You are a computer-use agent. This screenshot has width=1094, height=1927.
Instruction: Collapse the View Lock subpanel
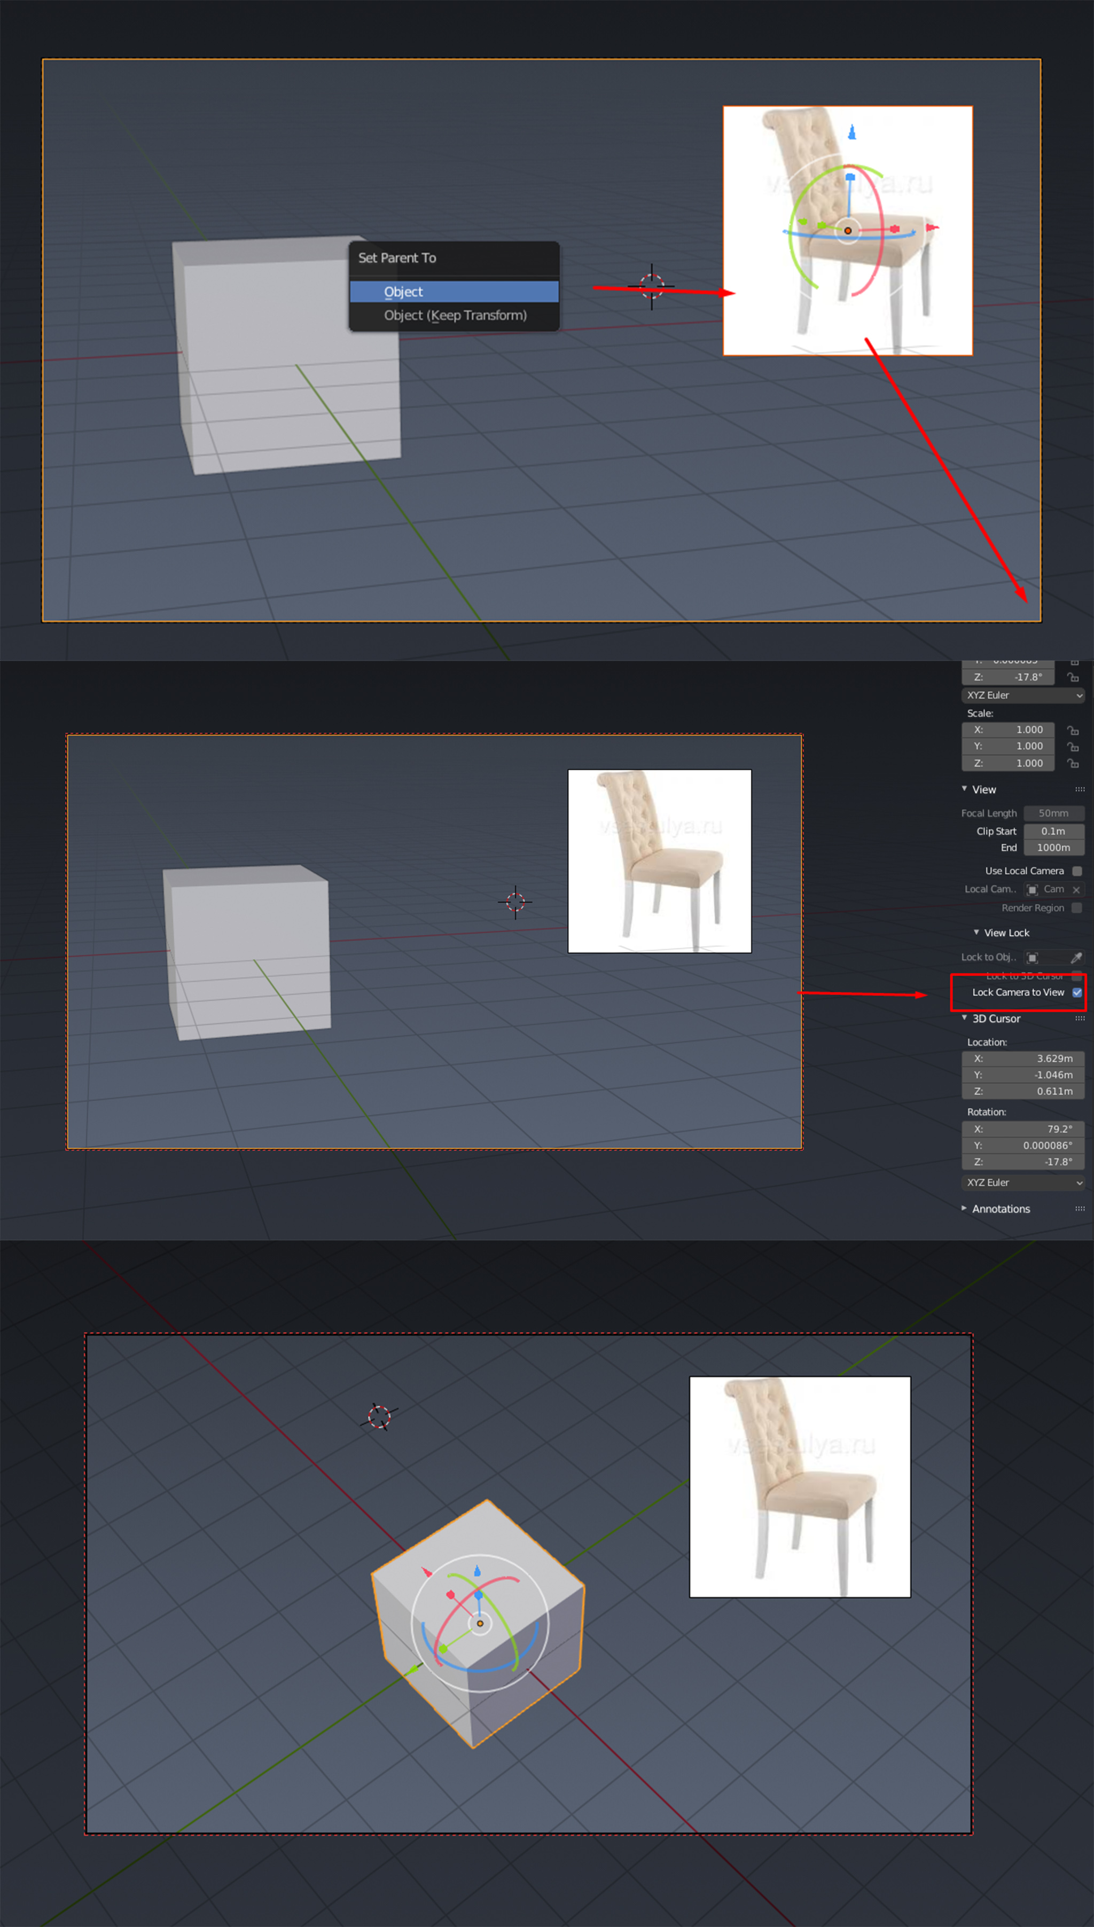point(976,933)
